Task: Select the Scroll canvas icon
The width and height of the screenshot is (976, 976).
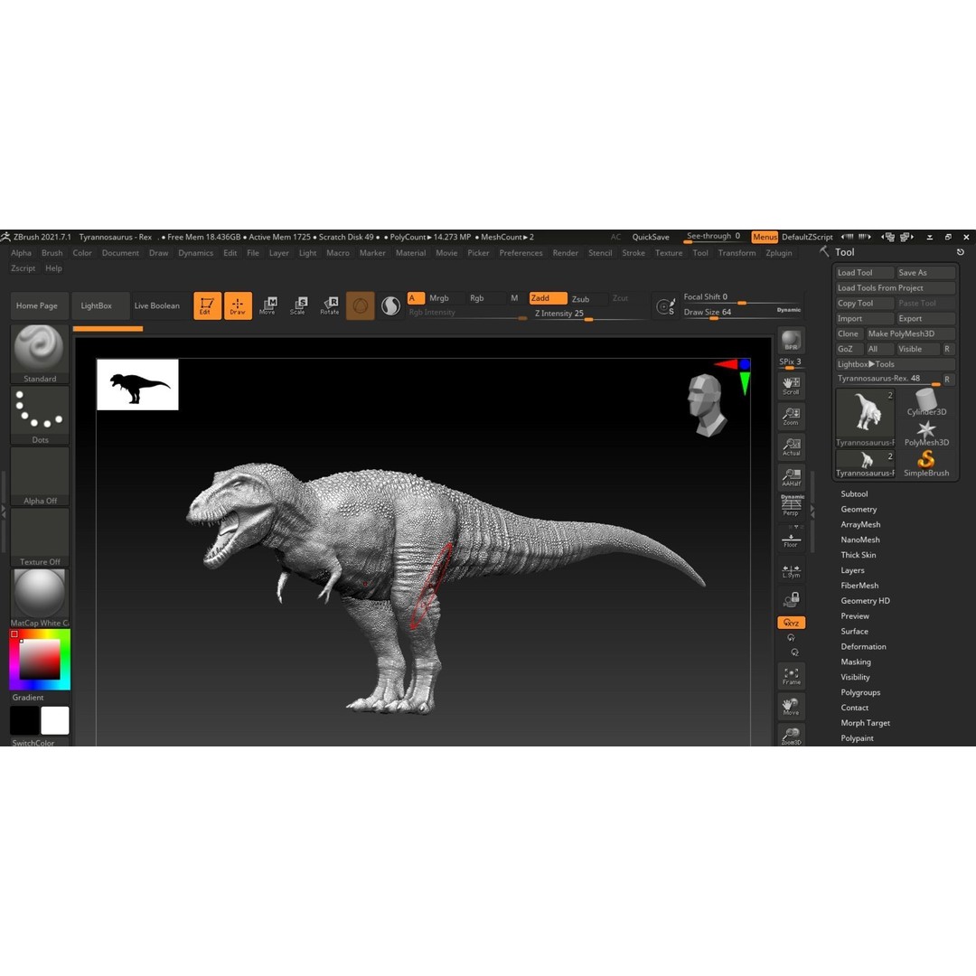Action: point(791,386)
